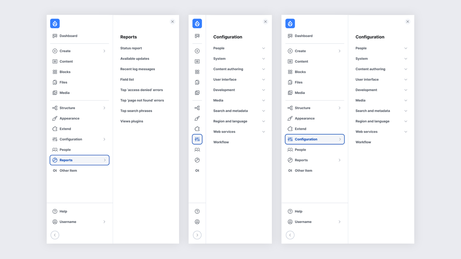Expand collapsed sidebar with right arrow button

coord(197,235)
